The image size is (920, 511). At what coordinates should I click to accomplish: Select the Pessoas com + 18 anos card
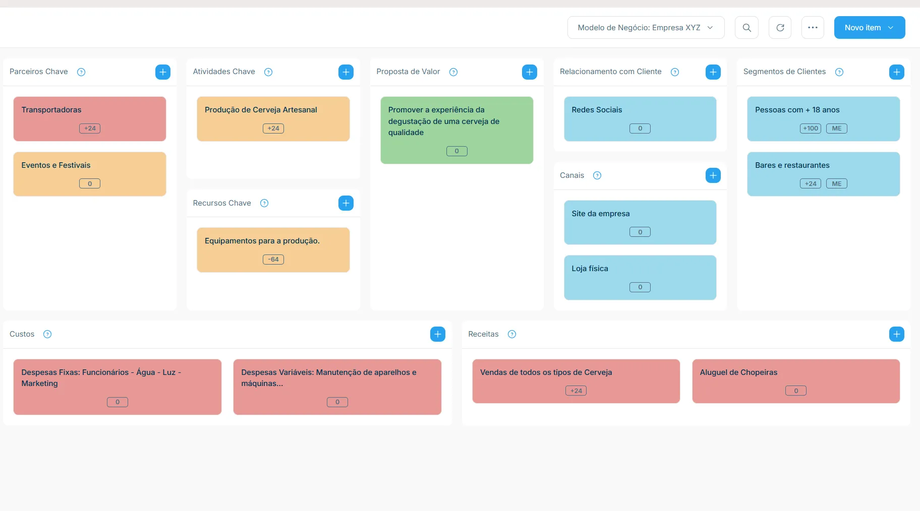tap(824, 119)
